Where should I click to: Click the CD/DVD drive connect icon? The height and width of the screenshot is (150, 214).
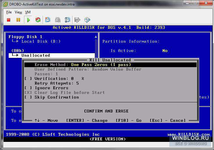[87, 20]
